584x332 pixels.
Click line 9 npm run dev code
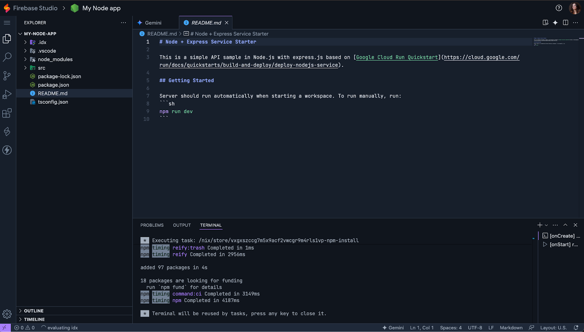[176, 111]
